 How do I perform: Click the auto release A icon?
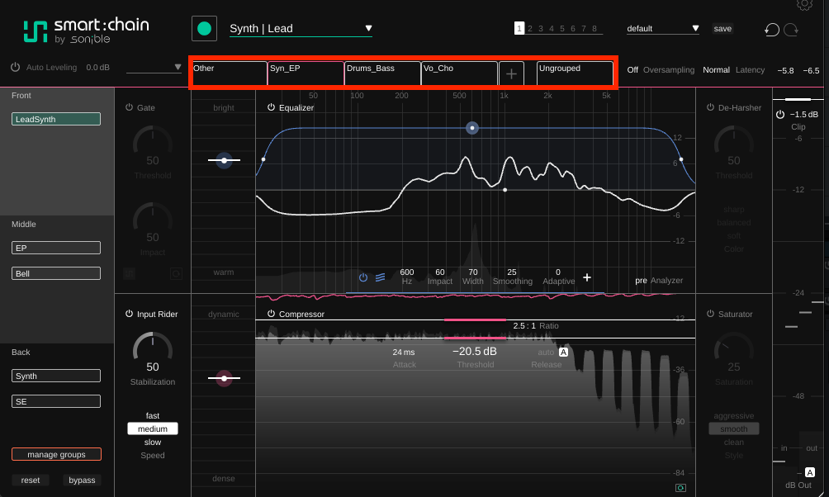tap(564, 353)
